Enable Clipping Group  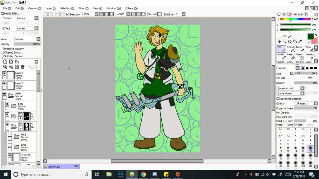[2, 52]
